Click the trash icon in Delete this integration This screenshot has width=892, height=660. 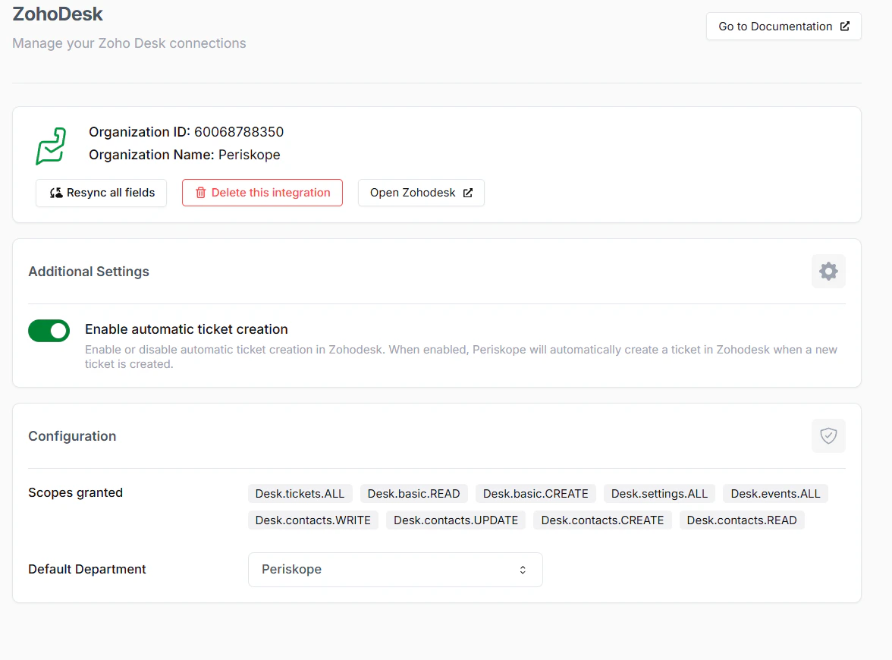(x=200, y=193)
